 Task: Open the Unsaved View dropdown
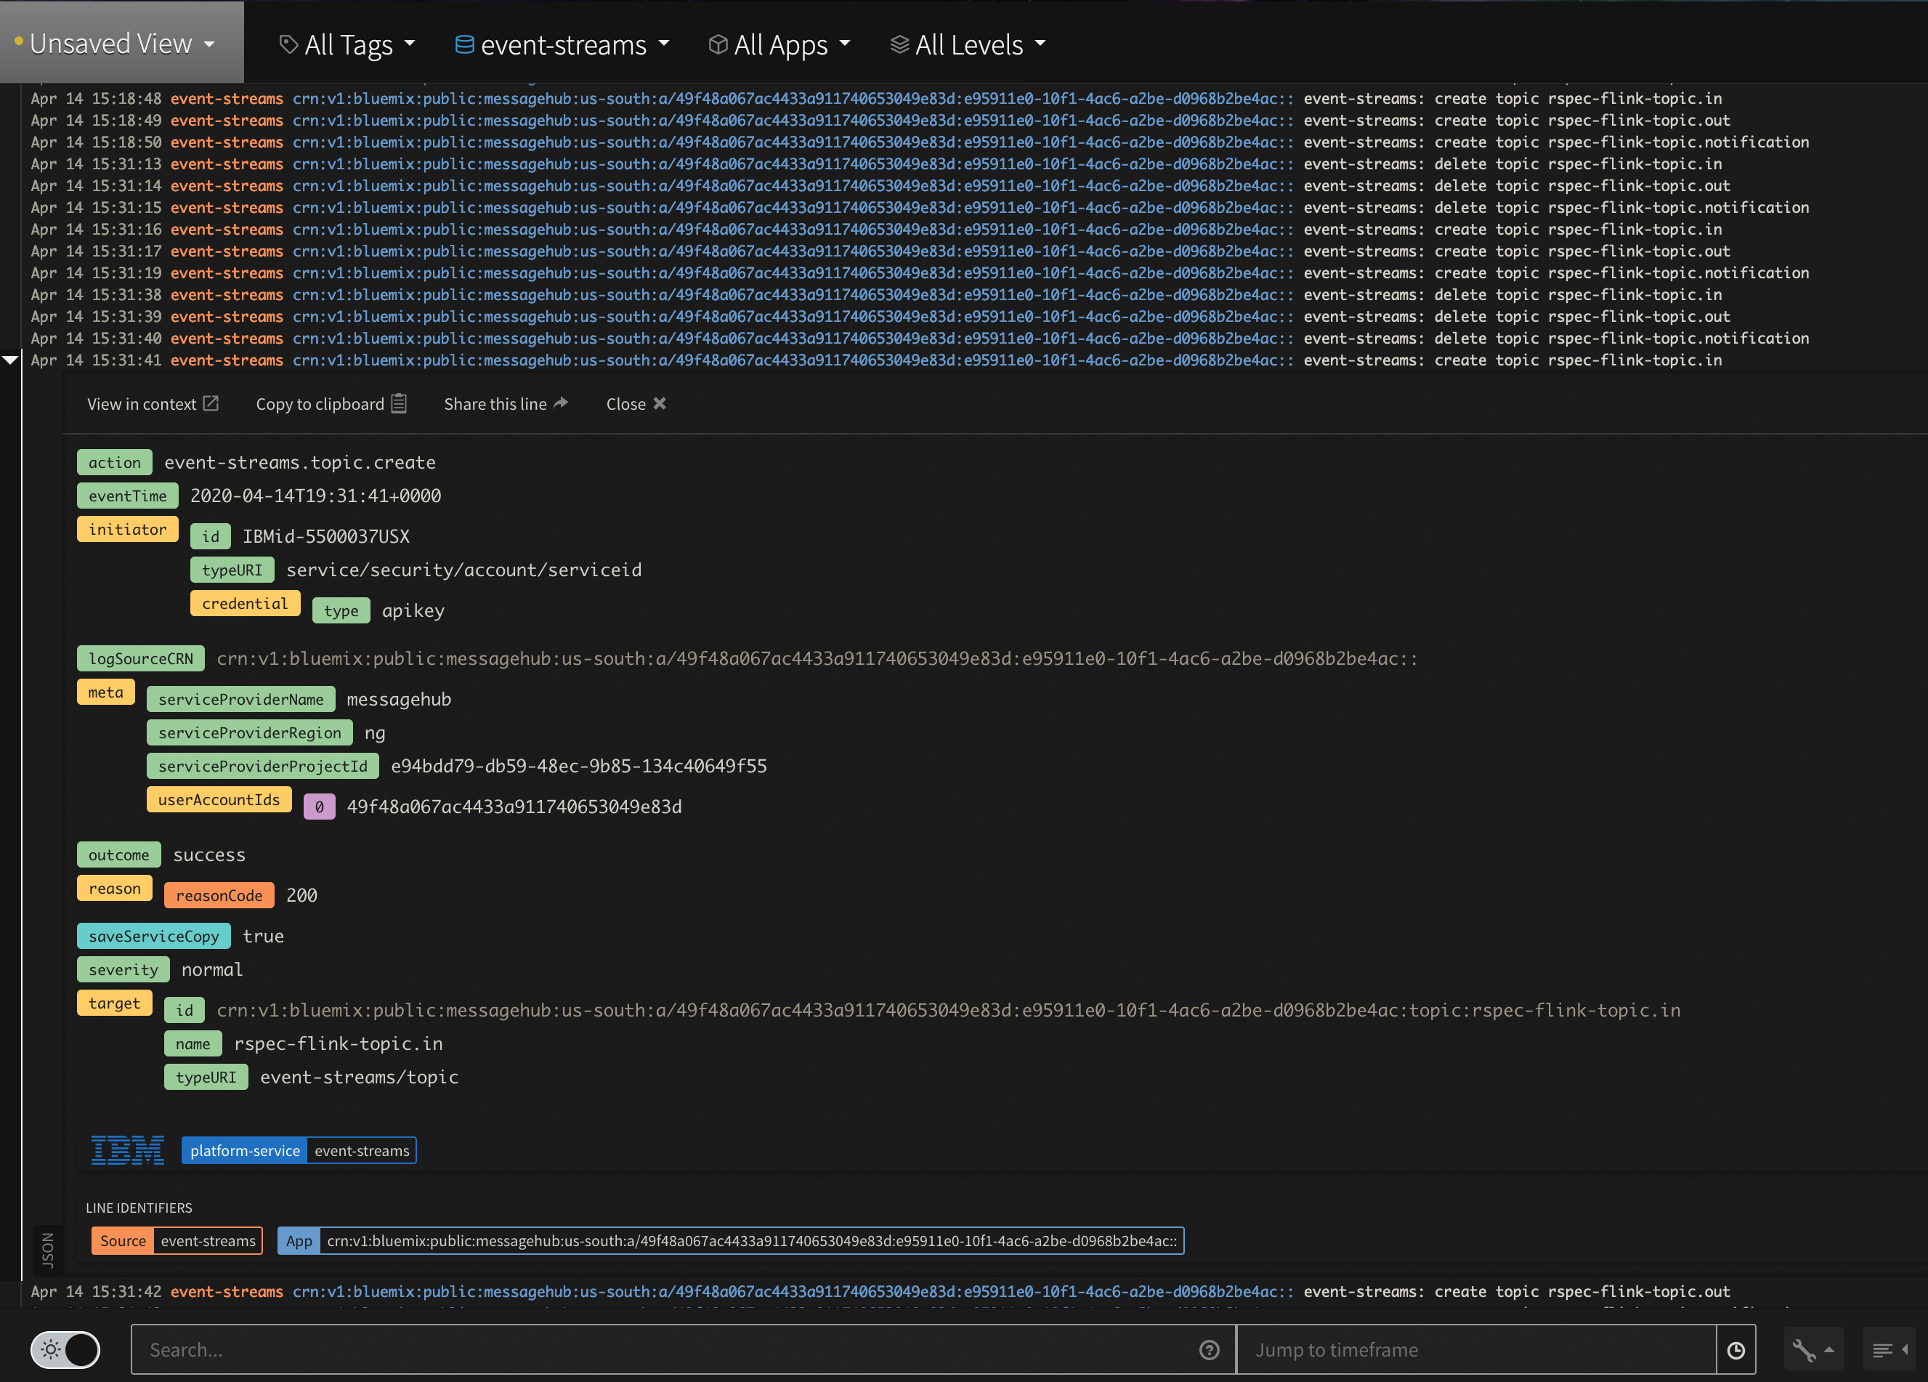coord(121,44)
